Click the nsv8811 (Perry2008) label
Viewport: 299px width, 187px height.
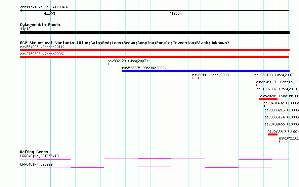pos(211,75)
